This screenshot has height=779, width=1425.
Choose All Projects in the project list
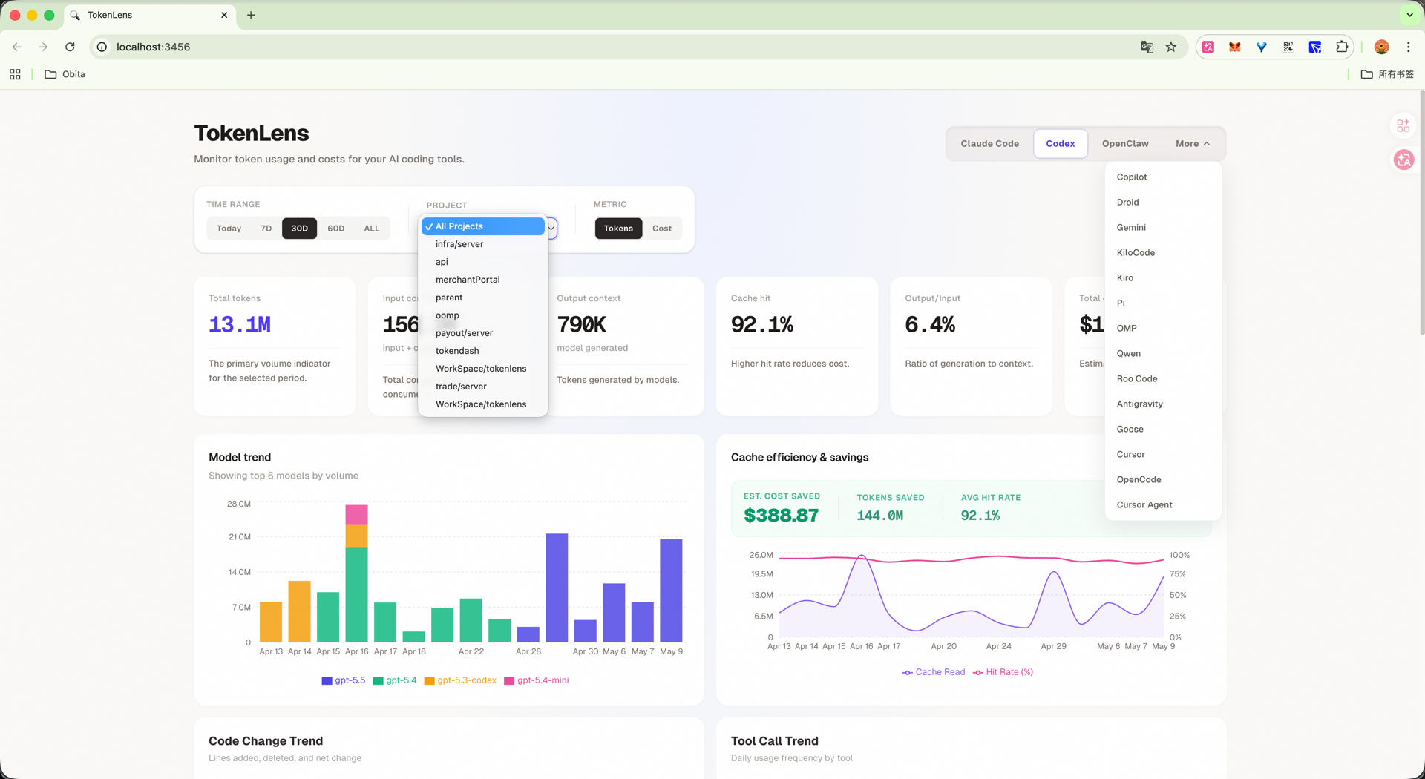[x=483, y=226]
